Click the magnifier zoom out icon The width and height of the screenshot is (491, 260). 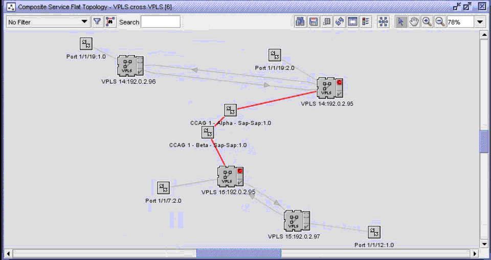point(440,22)
